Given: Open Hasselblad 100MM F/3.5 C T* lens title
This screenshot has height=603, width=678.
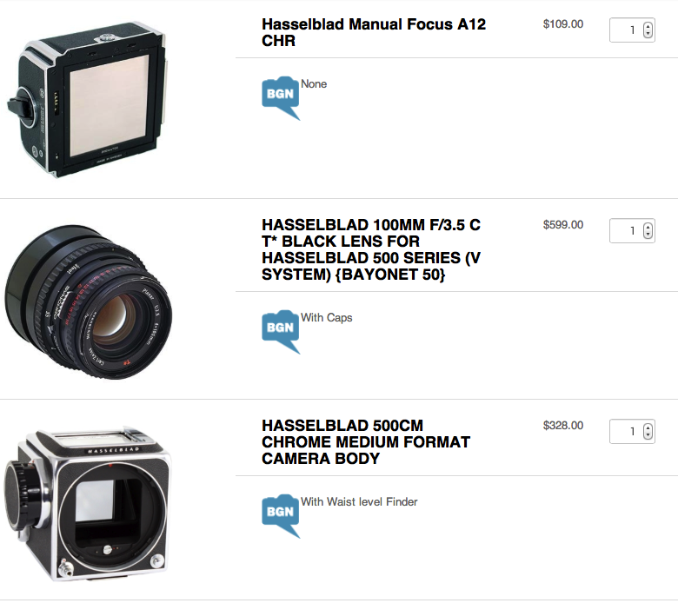Looking at the screenshot, I should tap(371, 249).
